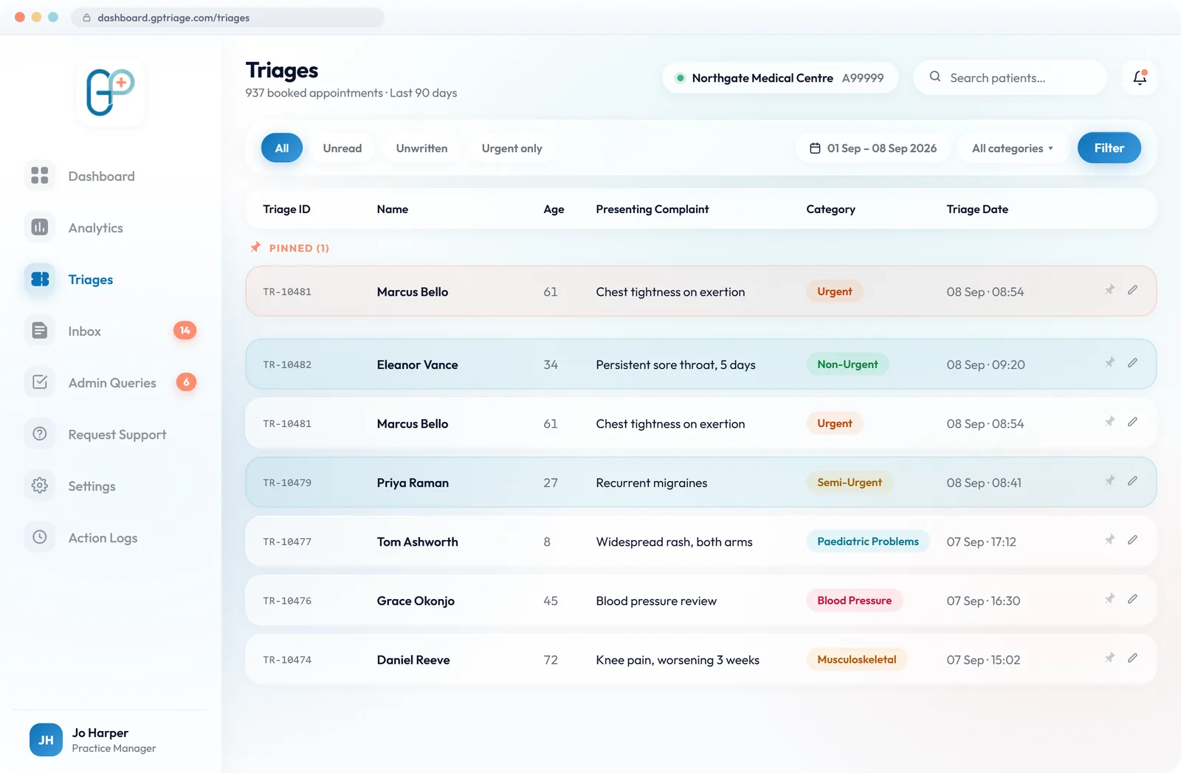The width and height of the screenshot is (1181, 773).
Task: Click the Action Logs clock icon
Action: click(40, 537)
